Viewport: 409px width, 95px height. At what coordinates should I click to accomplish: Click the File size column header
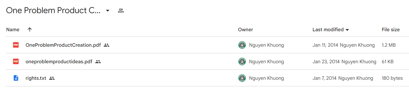(x=391, y=30)
